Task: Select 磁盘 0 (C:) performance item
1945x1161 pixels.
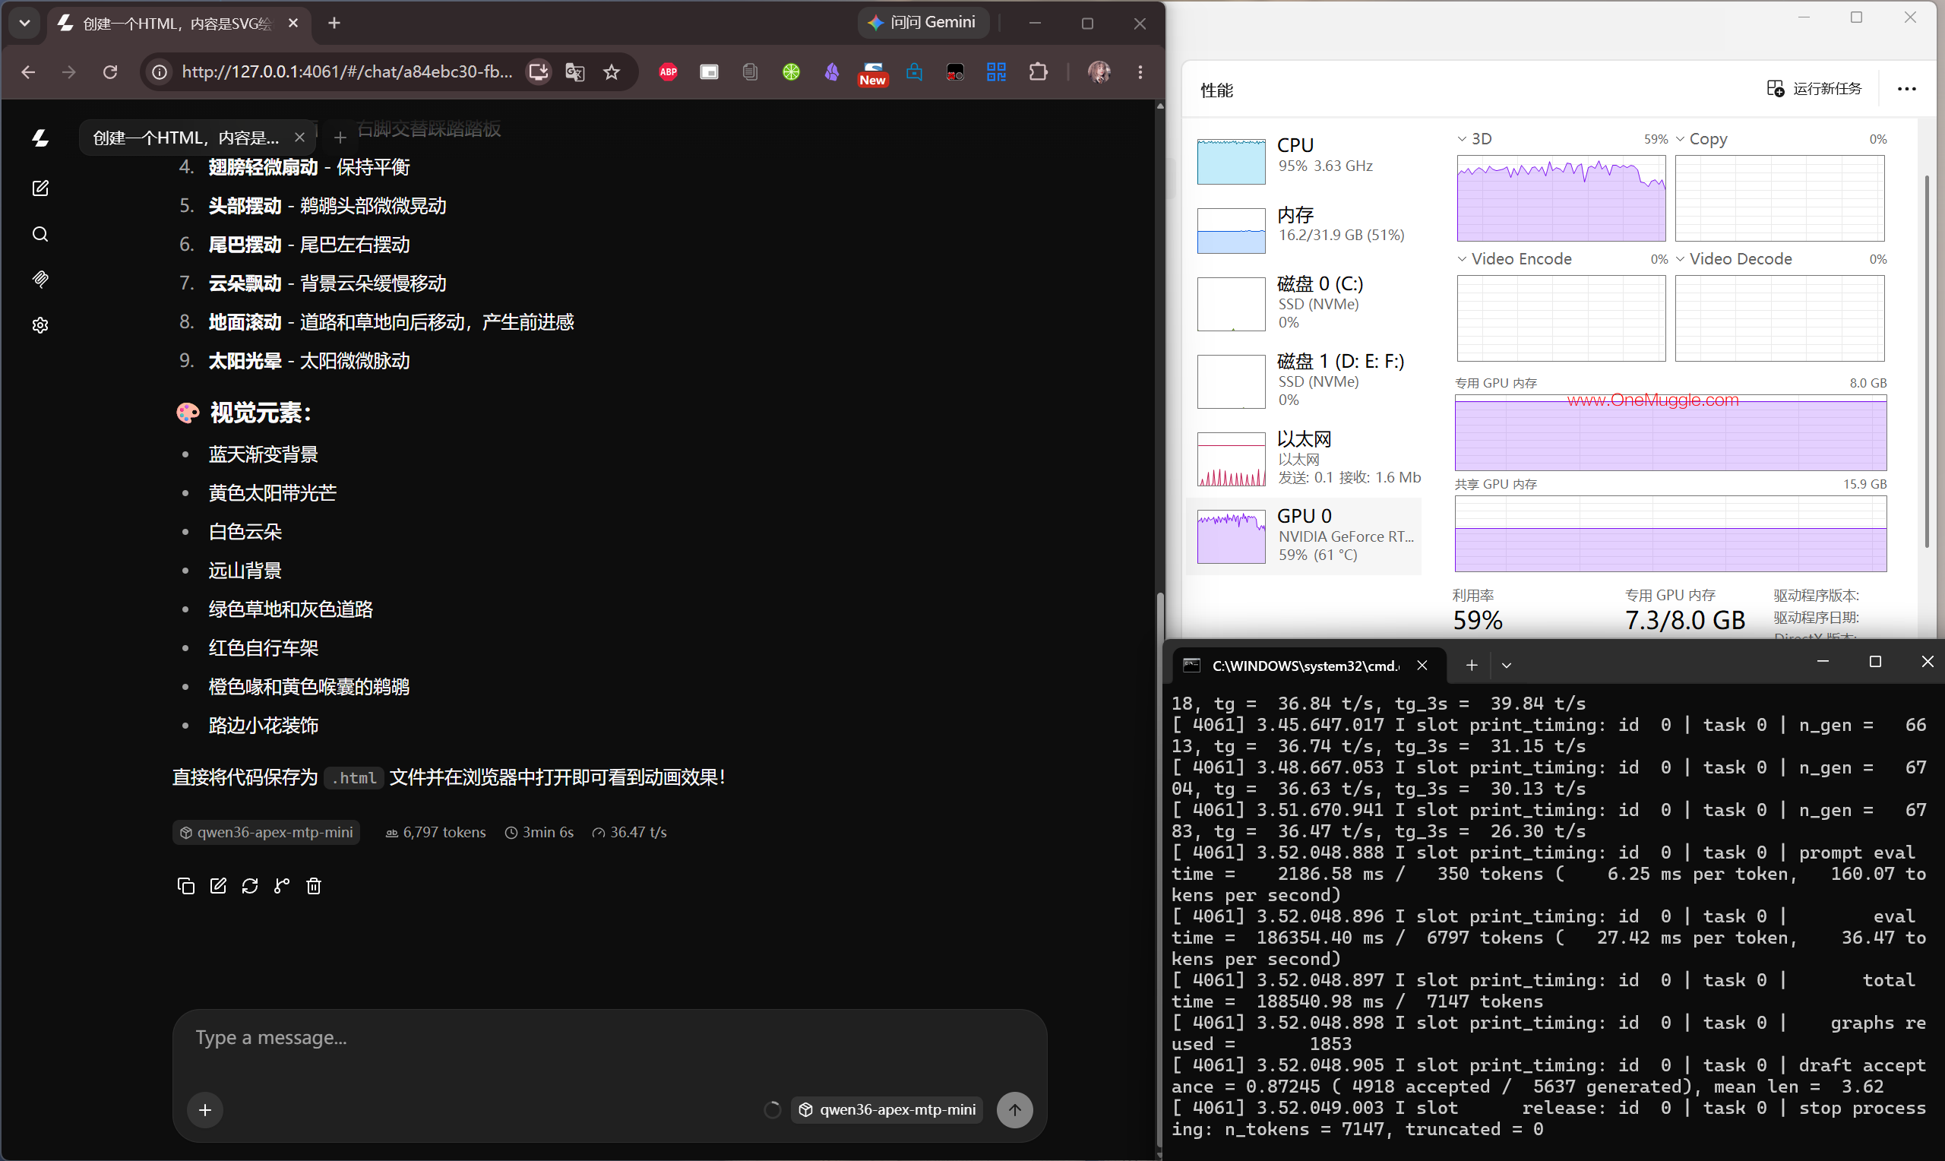Action: coord(1305,304)
